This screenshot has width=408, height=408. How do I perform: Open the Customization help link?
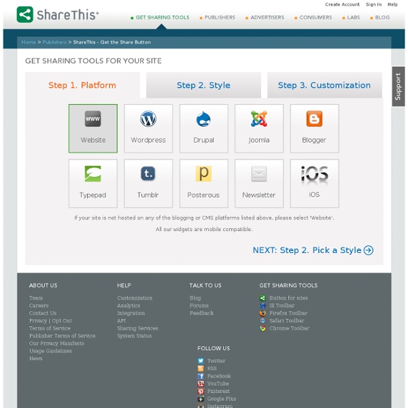pyautogui.click(x=135, y=298)
